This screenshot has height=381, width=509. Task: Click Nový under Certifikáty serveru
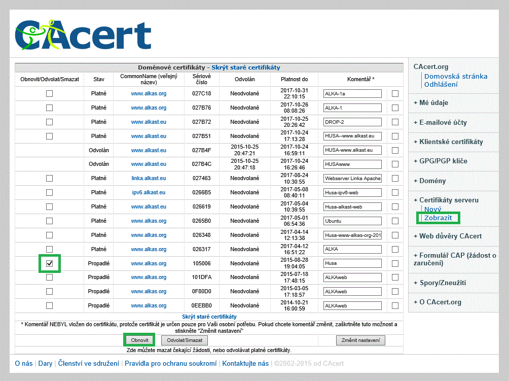tap(432, 209)
